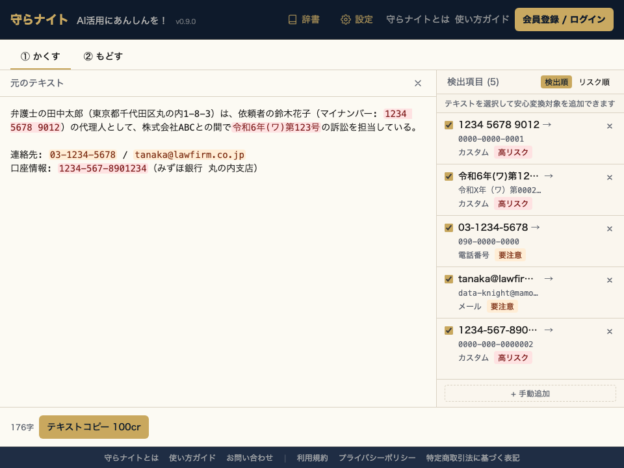Click replacement value 0000-000-0000002
The width and height of the screenshot is (624, 468).
coord(495,344)
